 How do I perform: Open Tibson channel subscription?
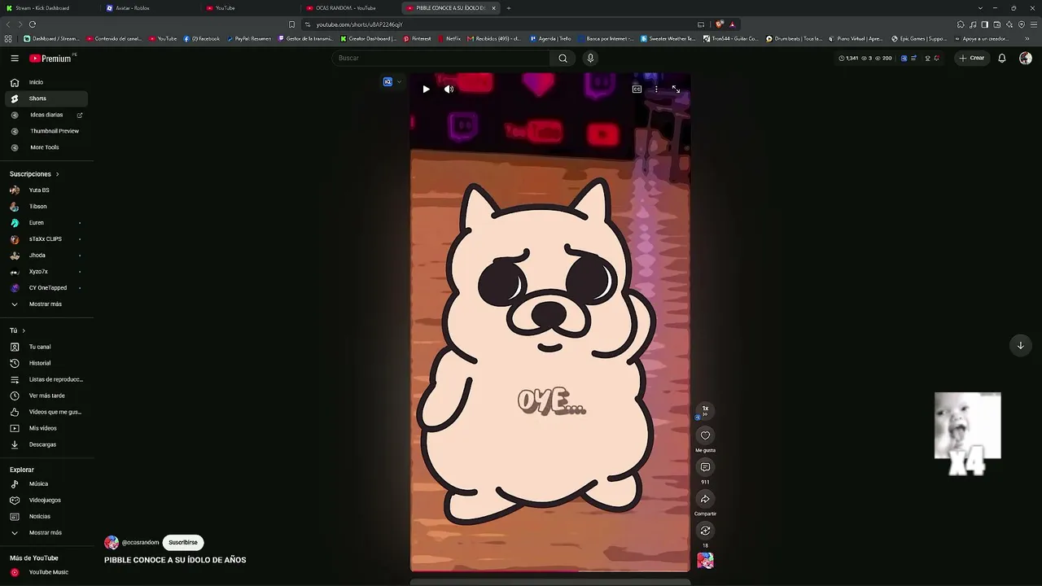point(46,207)
